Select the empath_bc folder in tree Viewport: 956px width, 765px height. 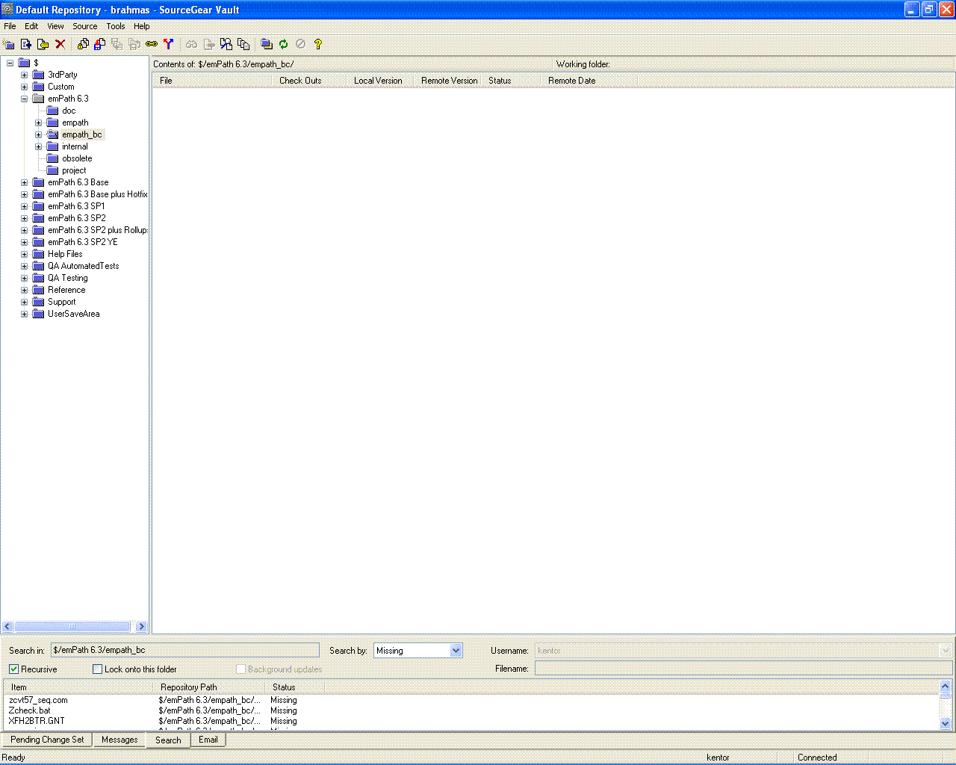82,134
